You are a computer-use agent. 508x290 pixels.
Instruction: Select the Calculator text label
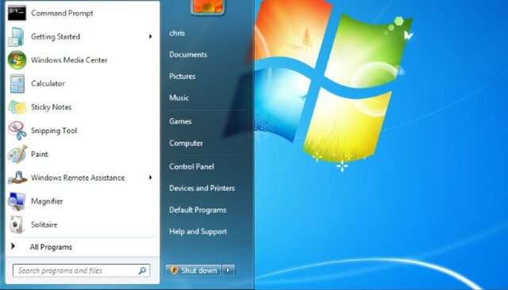(x=48, y=83)
